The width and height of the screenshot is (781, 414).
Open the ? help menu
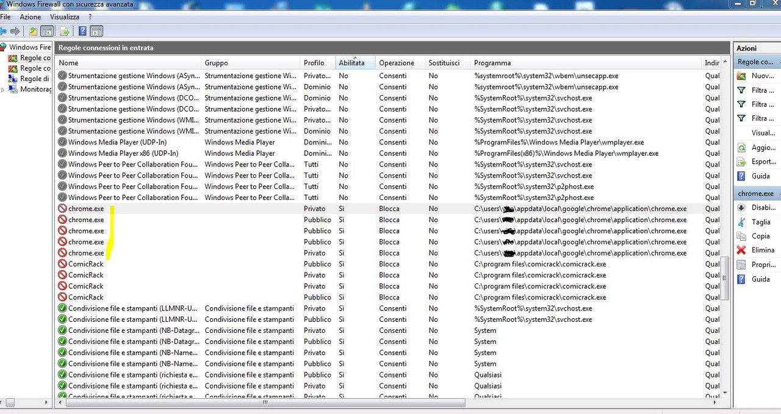[90, 17]
